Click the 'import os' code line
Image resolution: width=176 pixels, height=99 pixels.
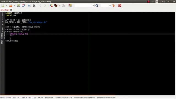pos(10,15)
